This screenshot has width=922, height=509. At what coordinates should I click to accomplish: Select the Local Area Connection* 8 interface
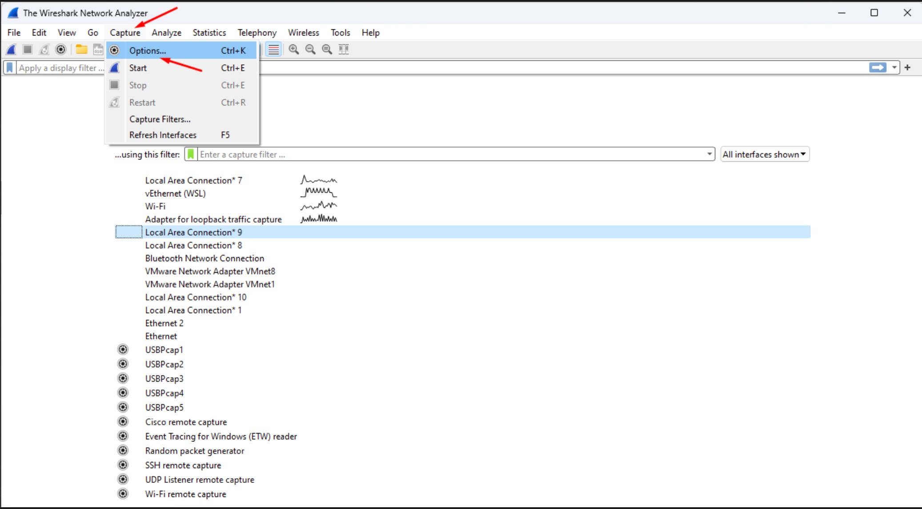click(x=193, y=245)
